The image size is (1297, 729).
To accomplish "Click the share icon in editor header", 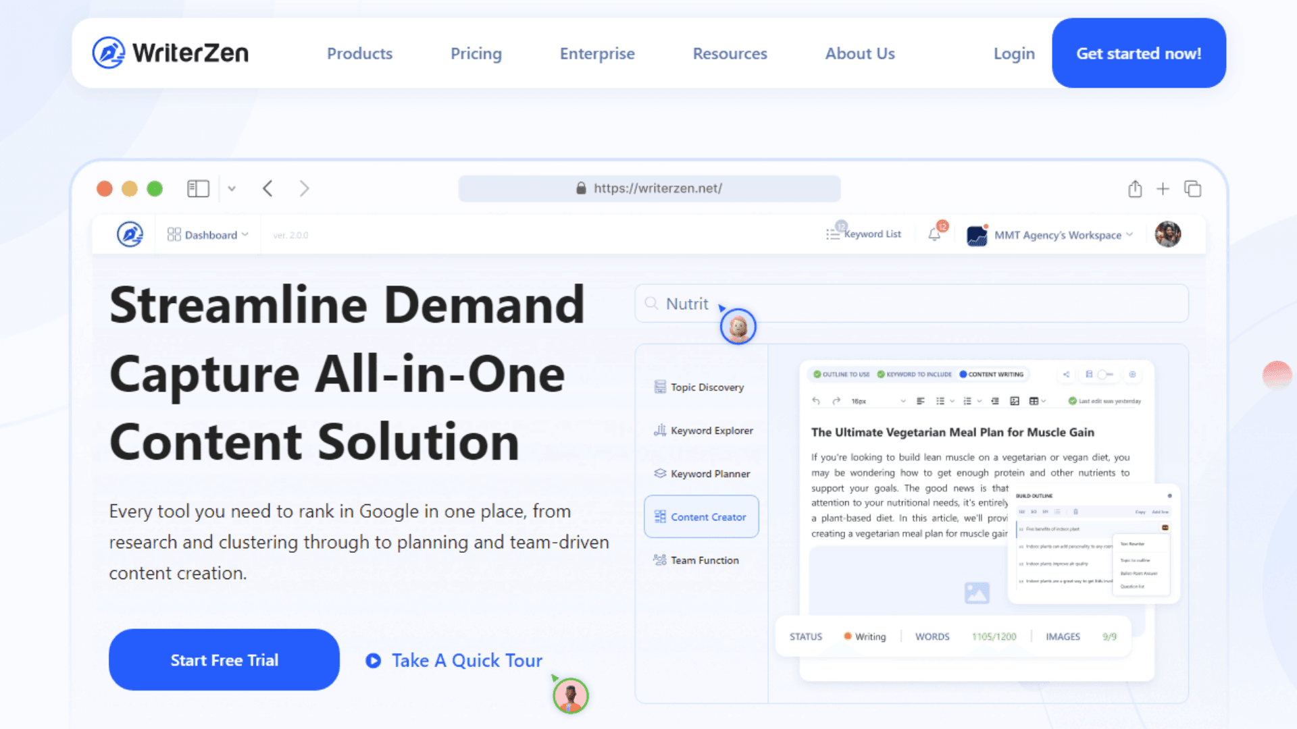I will coord(1066,374).
